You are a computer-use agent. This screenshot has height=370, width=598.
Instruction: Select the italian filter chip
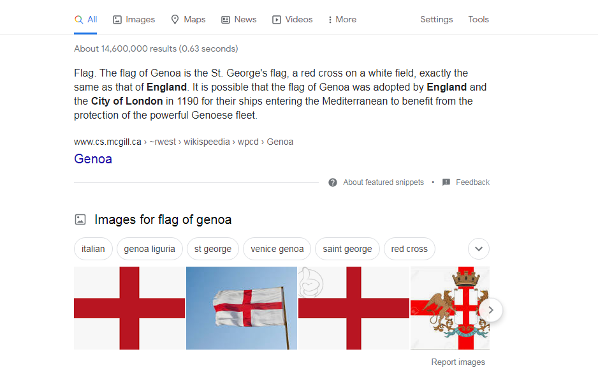click(93, 249)
